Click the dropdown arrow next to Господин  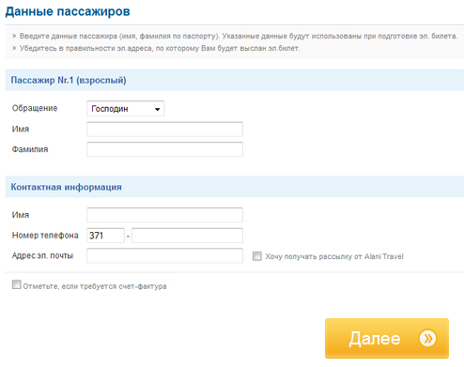pyautogui.click(x=157, y=109)
